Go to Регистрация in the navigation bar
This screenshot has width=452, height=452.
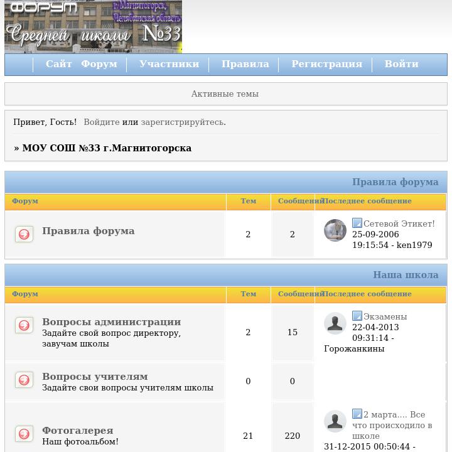coord(326,63)
